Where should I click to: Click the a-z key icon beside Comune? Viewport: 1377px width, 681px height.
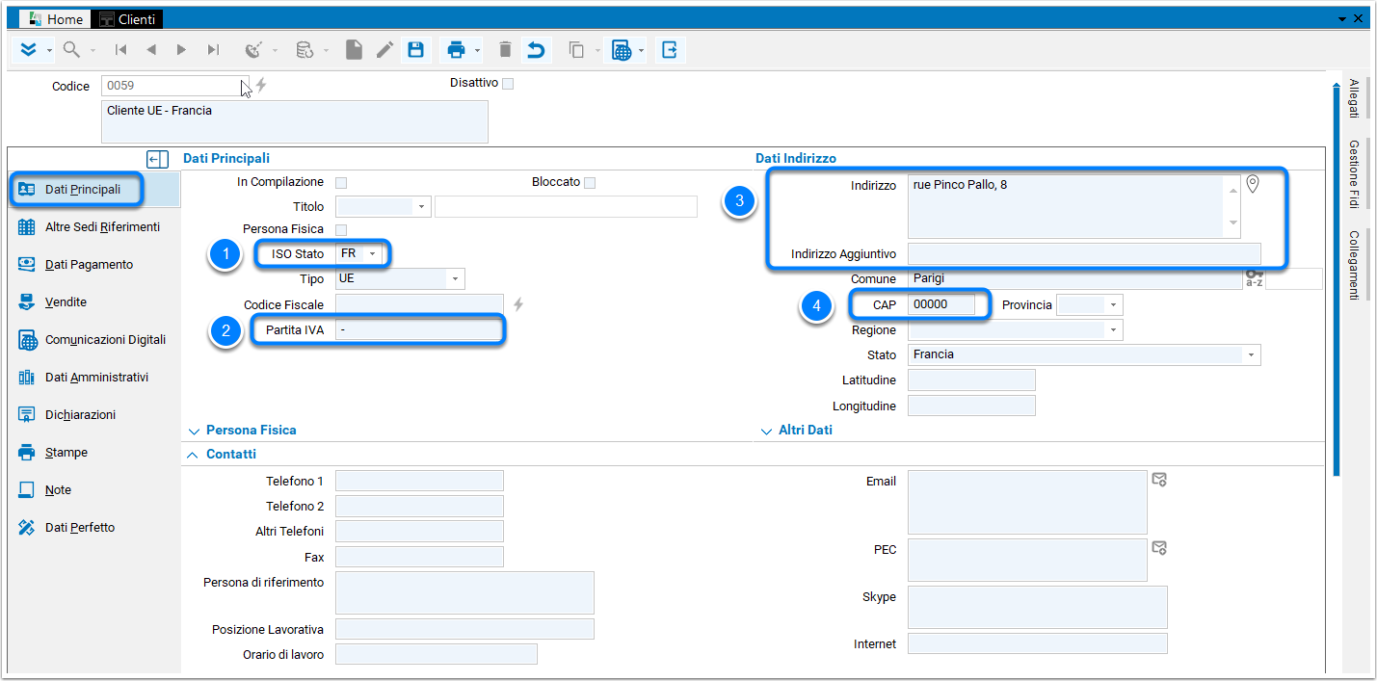tap(1254, 279)
